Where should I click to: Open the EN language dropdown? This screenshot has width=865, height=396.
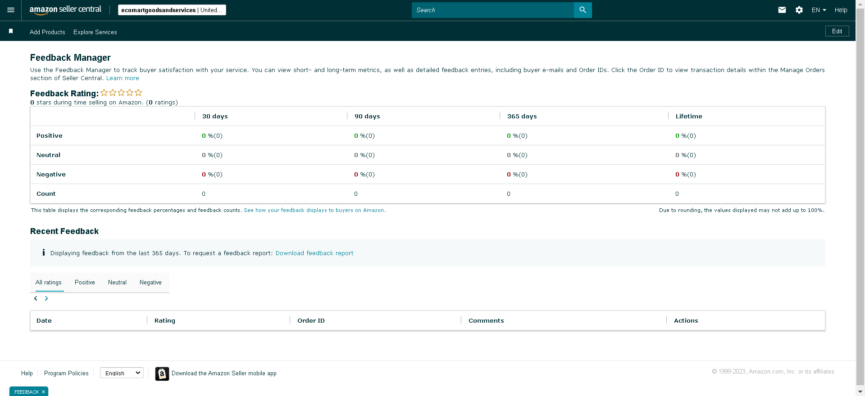819,10
